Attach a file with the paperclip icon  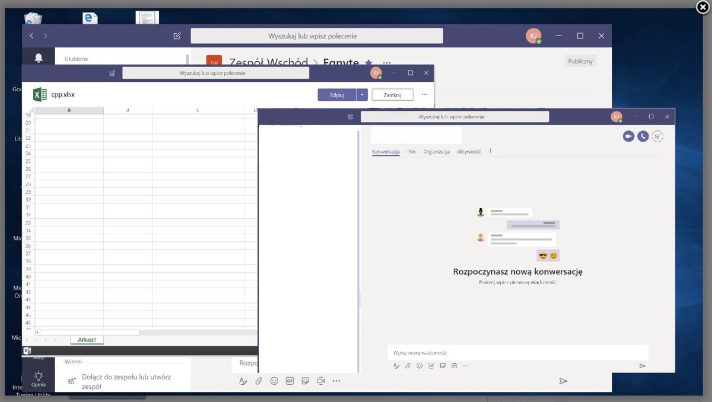(x=408, y=366)
